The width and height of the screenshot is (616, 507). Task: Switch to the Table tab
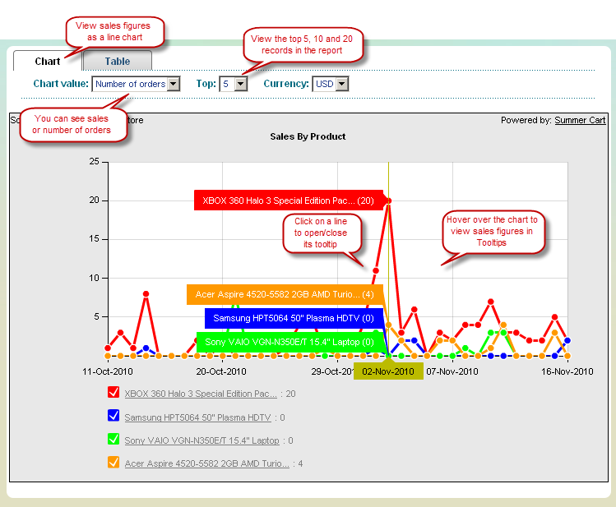(x=117, y=62)
